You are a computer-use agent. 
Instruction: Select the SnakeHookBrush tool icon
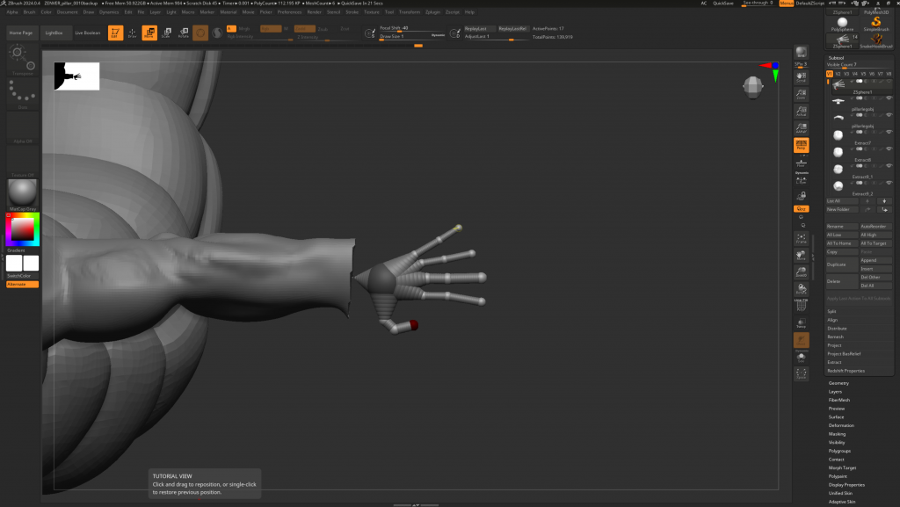(x=876, y=40)
